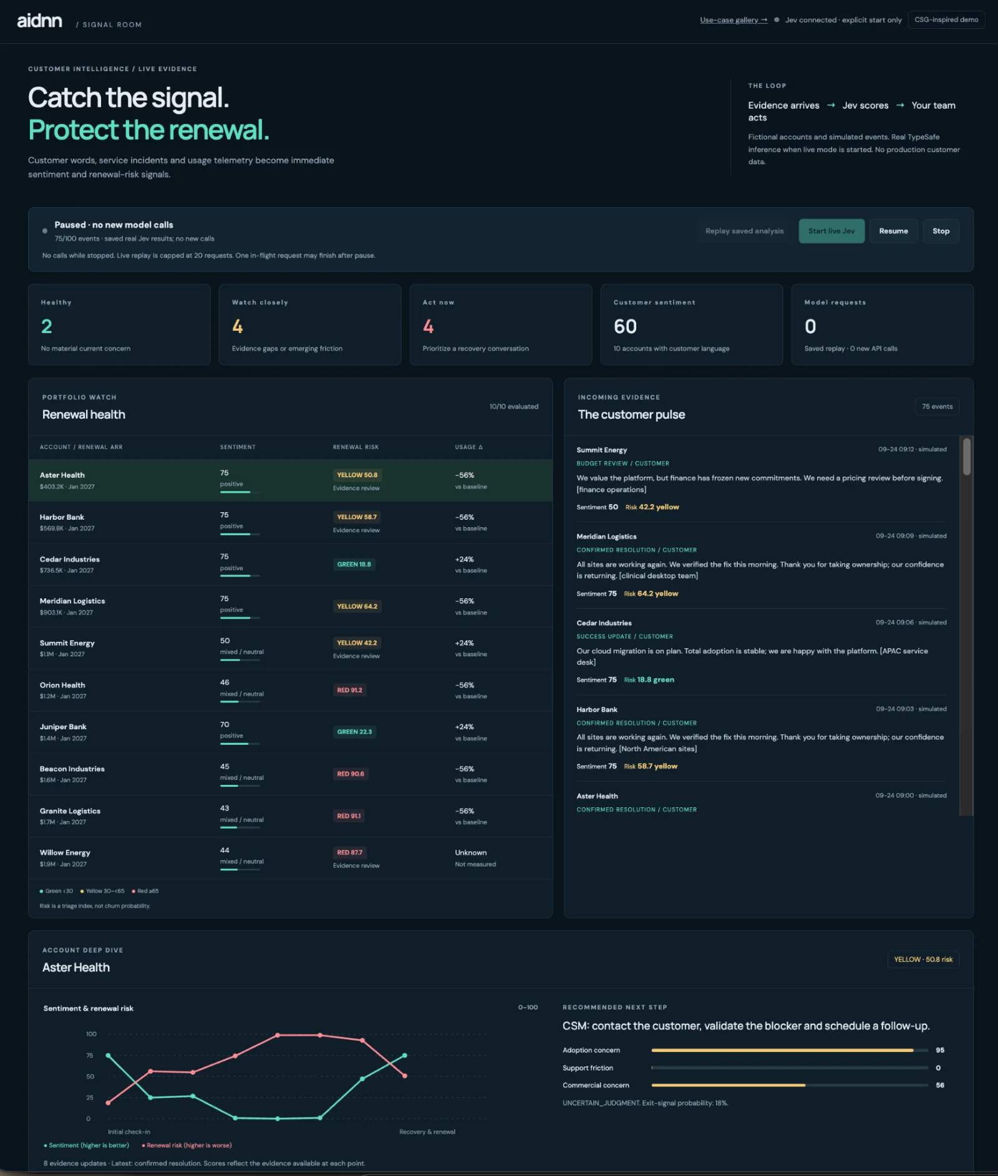Open the Model requests summary card
Viewport: 998px width, 1176px height.
[882, 324]
